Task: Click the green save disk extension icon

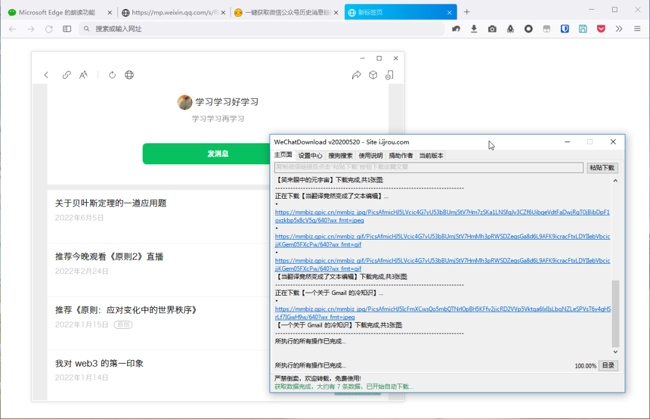Action: coord(583,29)
